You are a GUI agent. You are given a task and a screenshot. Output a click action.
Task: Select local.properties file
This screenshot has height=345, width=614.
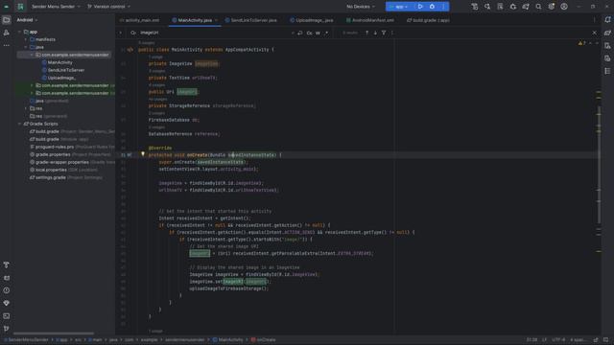(x=51, y=170)
